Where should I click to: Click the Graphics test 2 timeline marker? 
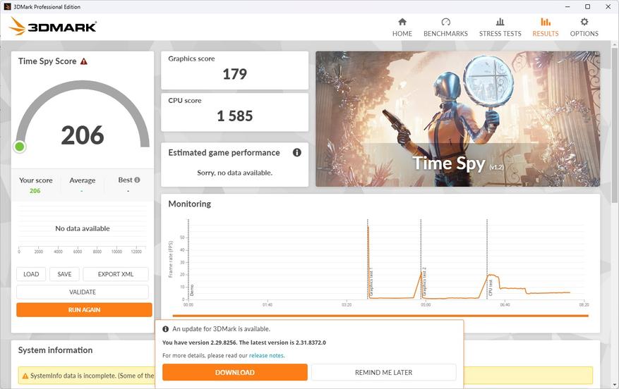coord(424,282)
